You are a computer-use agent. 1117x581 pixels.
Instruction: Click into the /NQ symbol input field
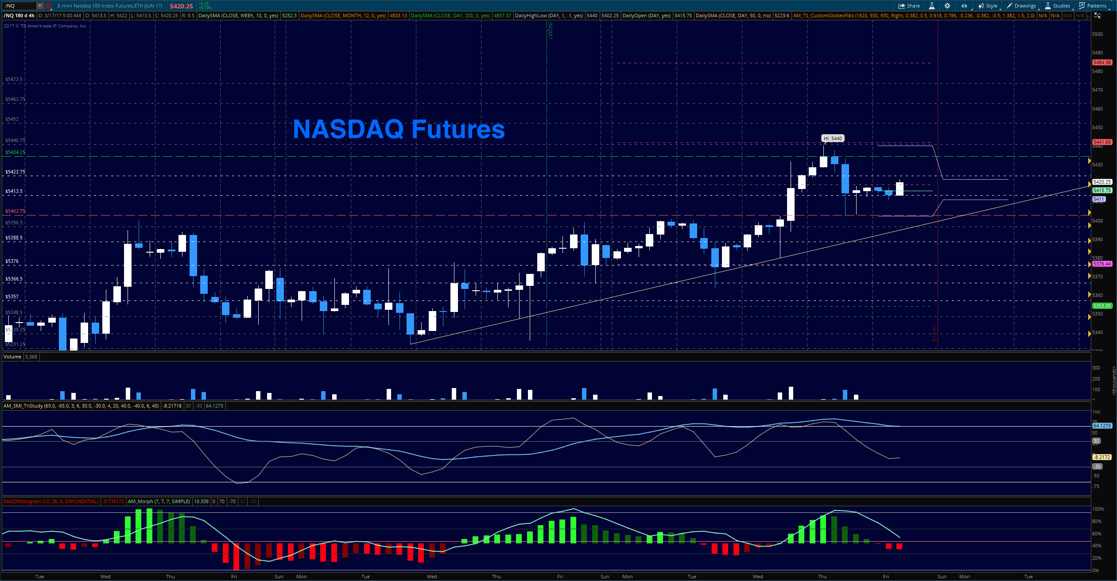tap(19, 6)
